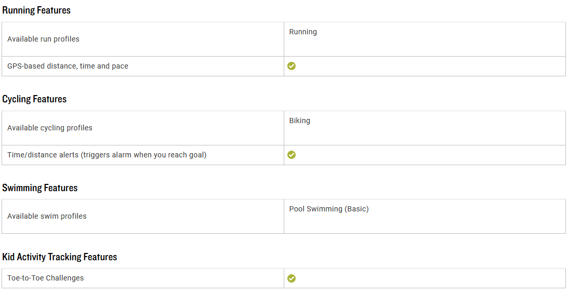Select the Kid Activity Tracking Features heading

point(60,257)
